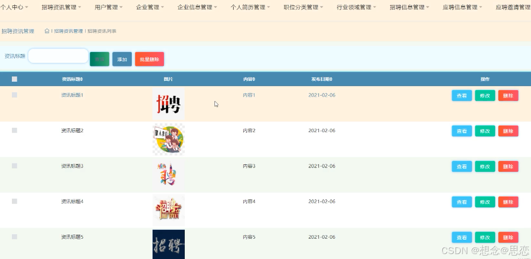
Task: Click the 图片 column header
Action: 168,79
